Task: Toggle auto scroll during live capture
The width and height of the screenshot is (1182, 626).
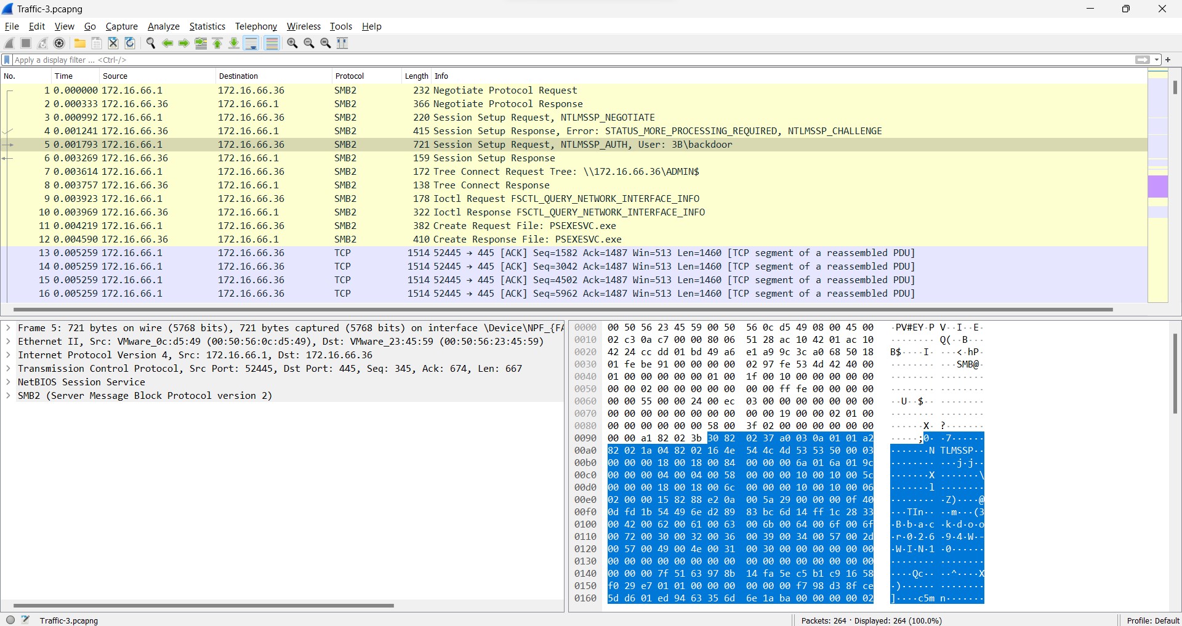Action: pos(251,43)
